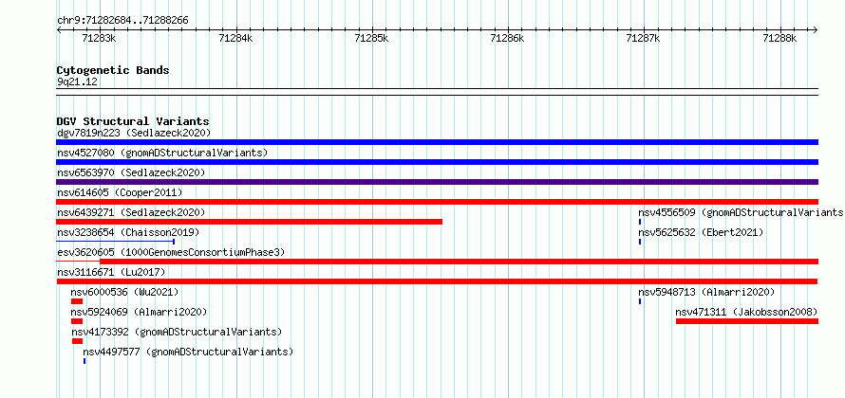This screenshot has width=845, height=398.
Task: Click the 71286k ruler tick label
Action: pyautogui.click(x=508, y=38)
